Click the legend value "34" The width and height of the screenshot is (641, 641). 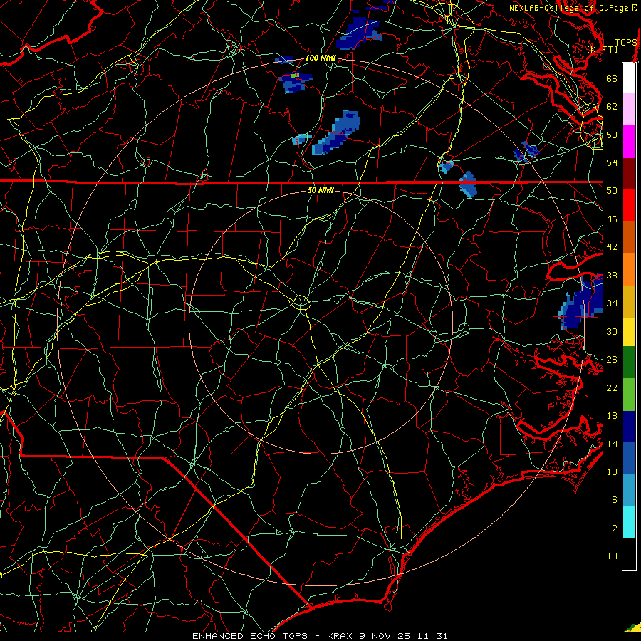[612, 303]
